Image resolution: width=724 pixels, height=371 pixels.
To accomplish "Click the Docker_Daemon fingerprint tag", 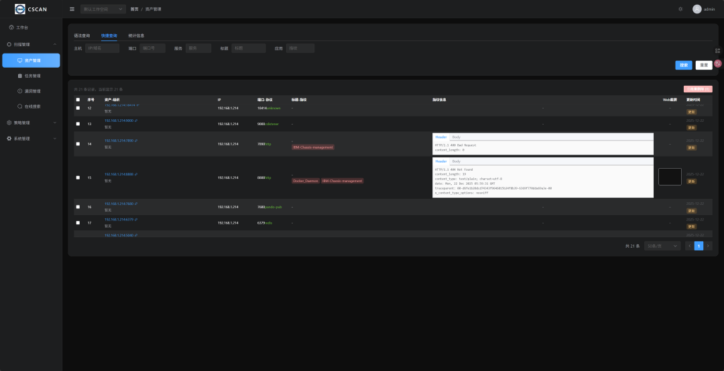I will coord(305,181).
